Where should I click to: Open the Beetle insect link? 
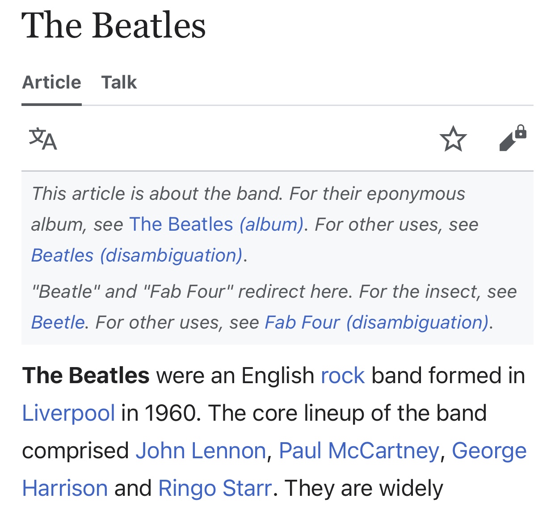[58, 322]
